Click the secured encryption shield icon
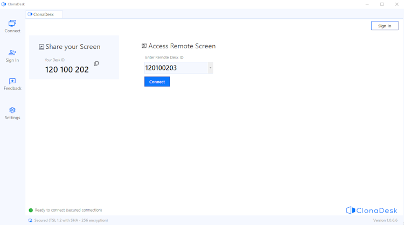The width and height of the screenshot is (404, 225). click(x=30, y=220)
